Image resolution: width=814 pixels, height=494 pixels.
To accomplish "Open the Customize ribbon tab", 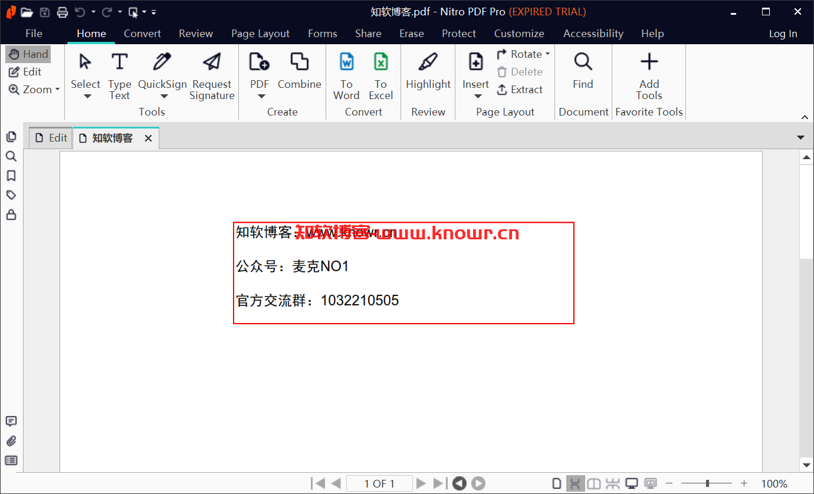I will (519, 34).
